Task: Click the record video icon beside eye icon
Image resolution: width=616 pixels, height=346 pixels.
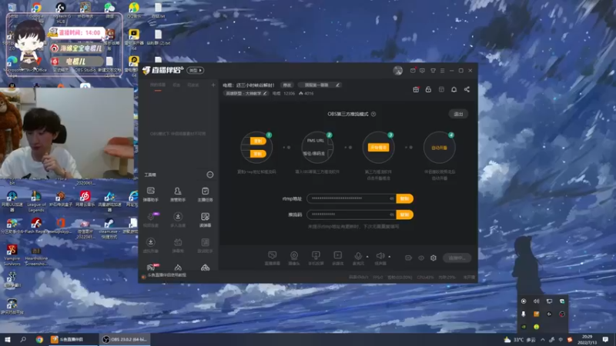Action: coord(409,258)
